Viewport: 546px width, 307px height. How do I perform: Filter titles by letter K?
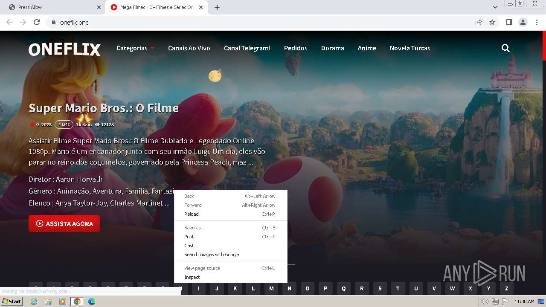pos(235,288)
